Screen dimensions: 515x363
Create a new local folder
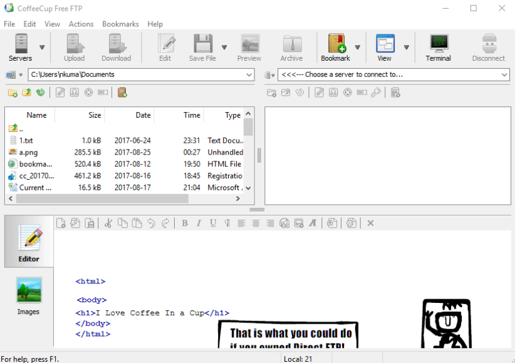pos(13,93)
